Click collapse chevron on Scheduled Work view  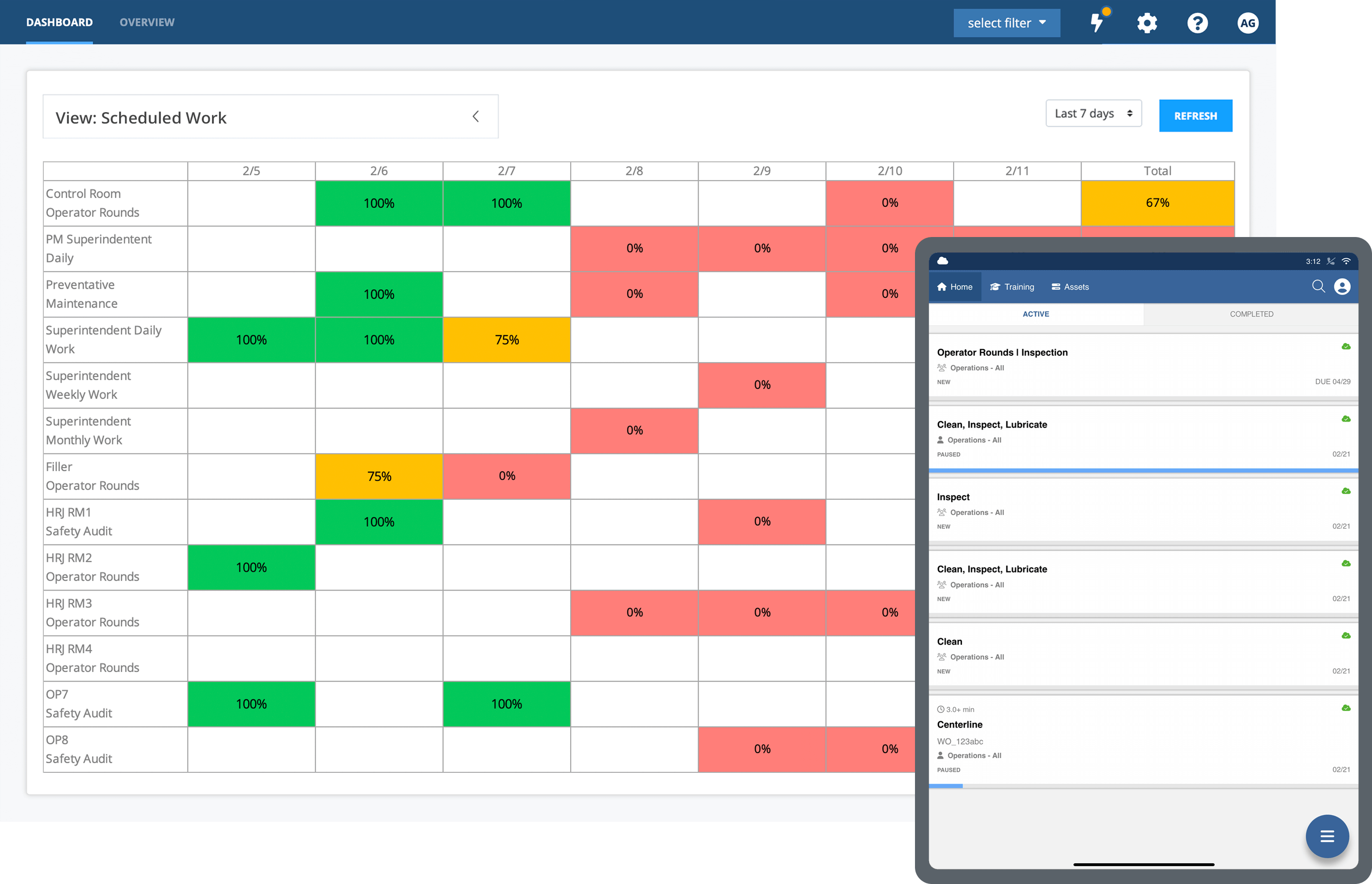(x=475, y=116)
